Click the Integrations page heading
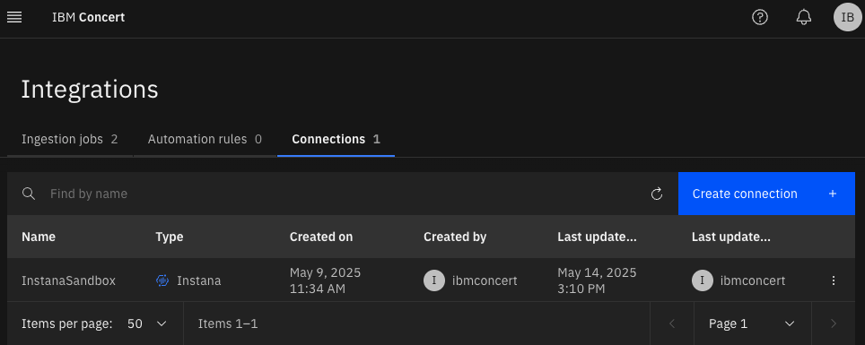Screen dimensions: 865x345 click(90, 90)
